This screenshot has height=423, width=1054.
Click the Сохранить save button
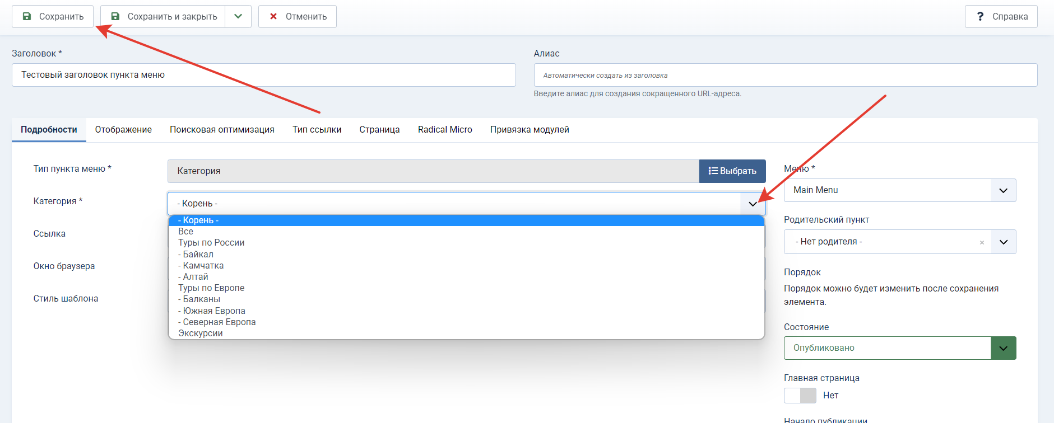(53, 16)
